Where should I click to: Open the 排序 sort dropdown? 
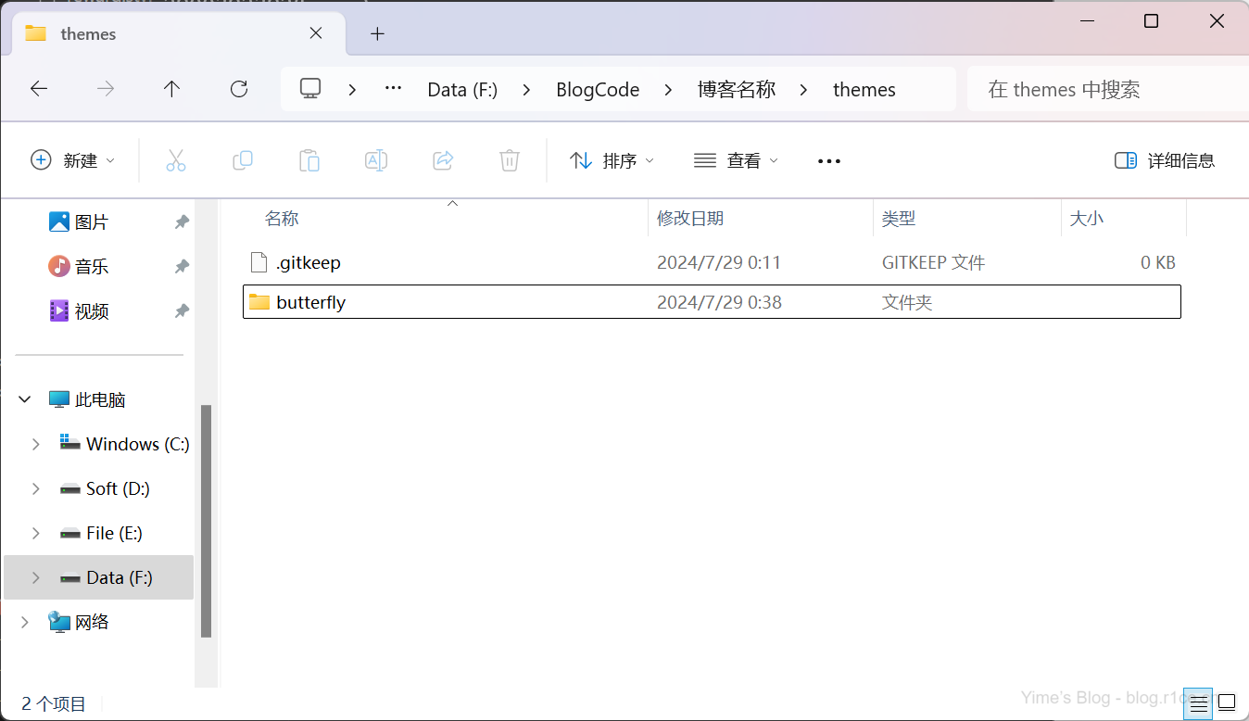pos(612,160)
